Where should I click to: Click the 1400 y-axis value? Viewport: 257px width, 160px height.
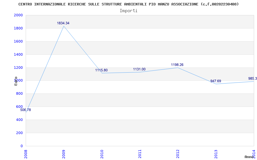(x=18, y=54)
